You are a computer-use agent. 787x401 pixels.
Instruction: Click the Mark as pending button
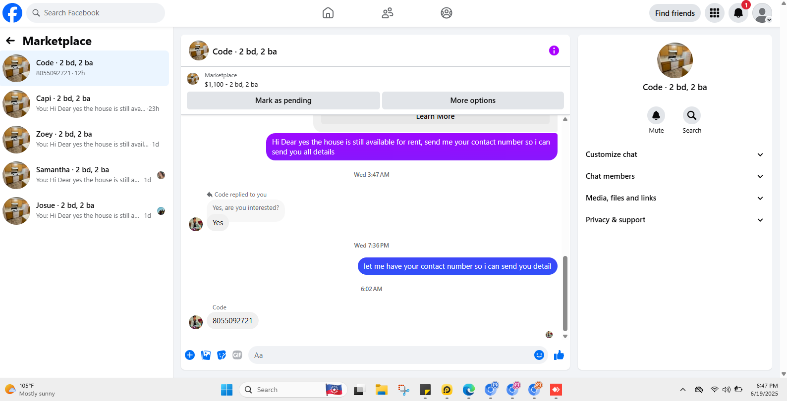tap(283, 100)
